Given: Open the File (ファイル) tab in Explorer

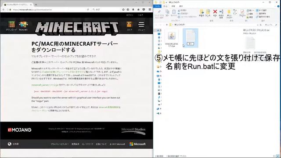Looking at the screenshot, I should pos(157,6).
